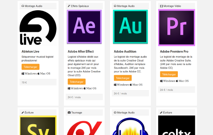Click the Audacity headphones logo
Image resolution: width=213 pixels, height=135 pixels.
coord(131,126)
